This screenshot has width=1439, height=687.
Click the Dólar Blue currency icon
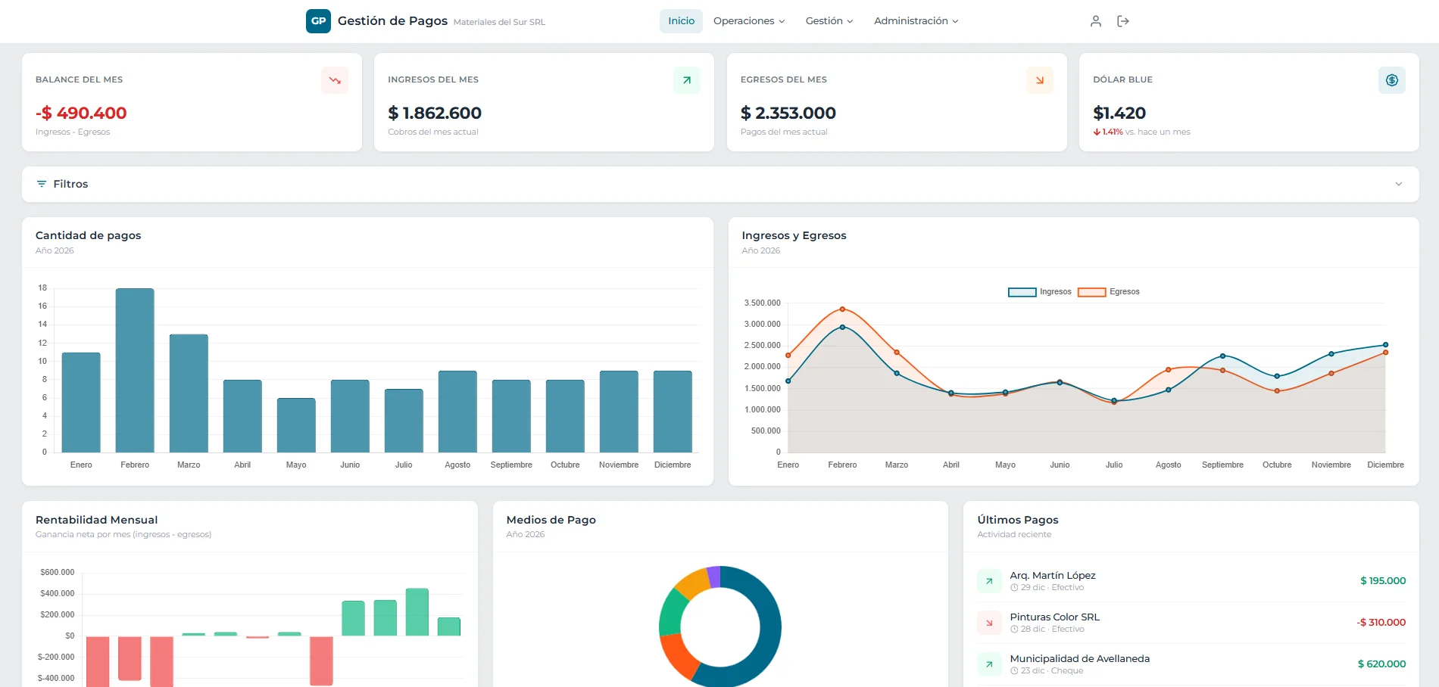click(1391, 80)
